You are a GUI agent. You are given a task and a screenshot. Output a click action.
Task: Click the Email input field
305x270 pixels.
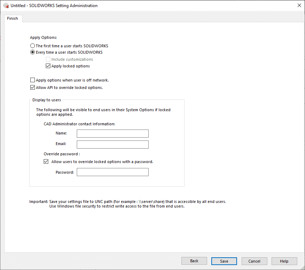[113, 144]
